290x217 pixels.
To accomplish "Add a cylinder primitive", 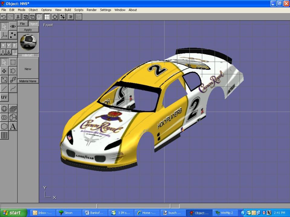I will (4, 118).
